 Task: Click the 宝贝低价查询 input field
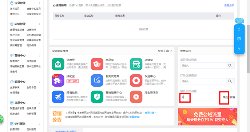[x=203, y=65]
